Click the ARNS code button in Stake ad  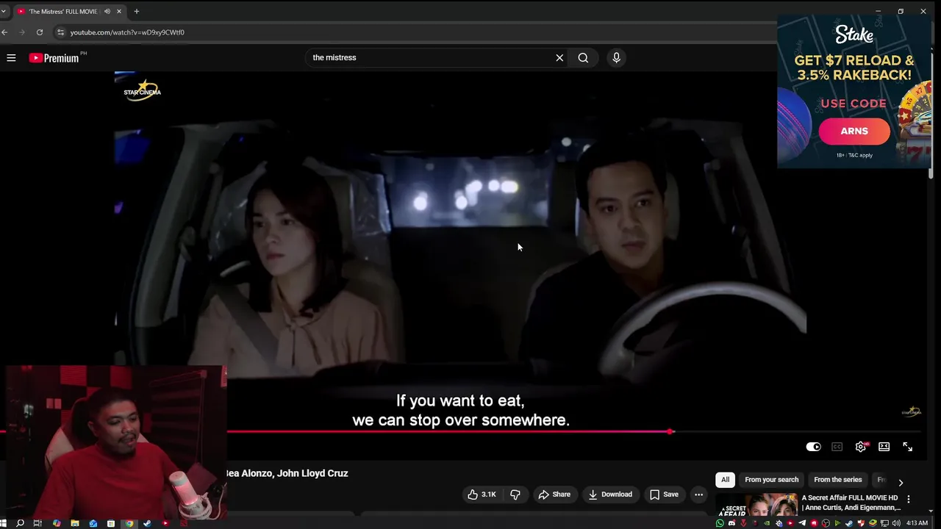pos(854,131)
